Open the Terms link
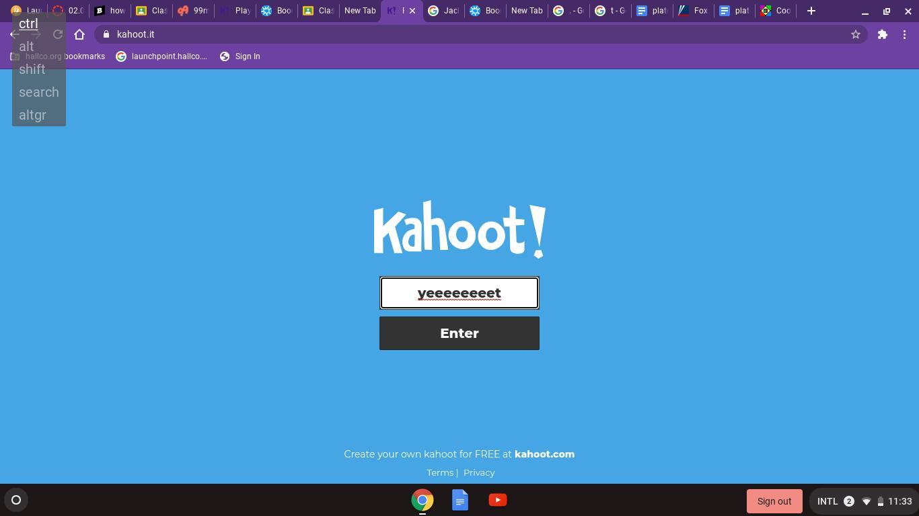 click(x=440, y=473)
